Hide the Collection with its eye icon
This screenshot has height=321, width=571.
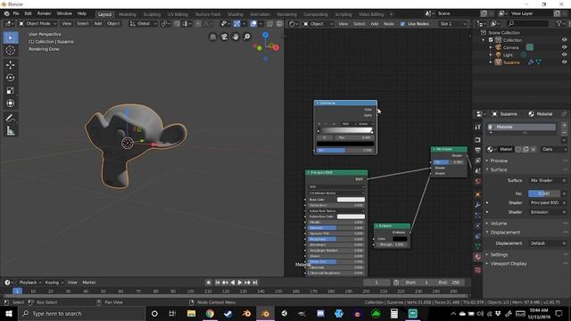click(564, 40)
